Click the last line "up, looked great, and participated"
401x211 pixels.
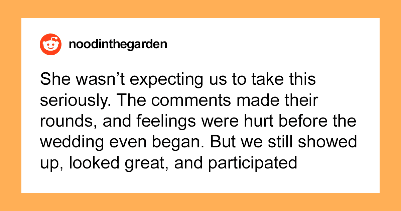(168, 163)
